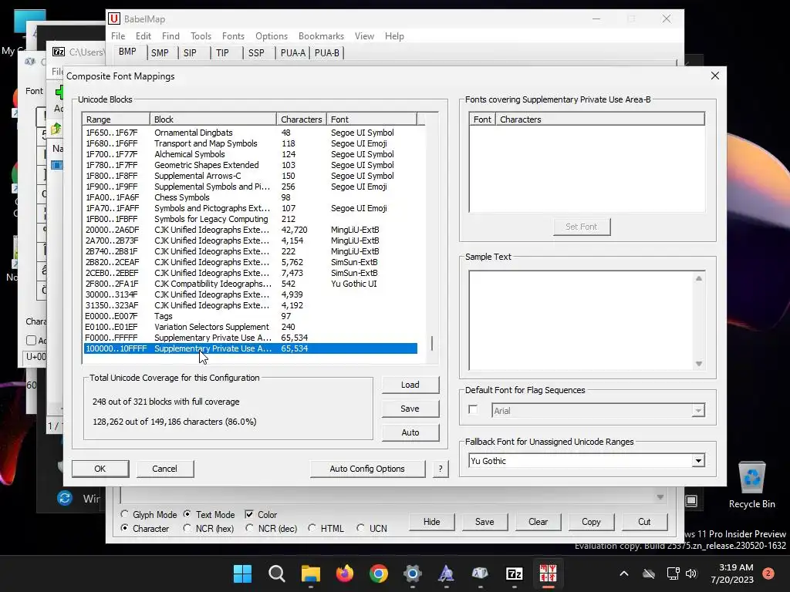Select Ornamental Dingbats block row
Screen dimensions: 790x592
[251, 133]
